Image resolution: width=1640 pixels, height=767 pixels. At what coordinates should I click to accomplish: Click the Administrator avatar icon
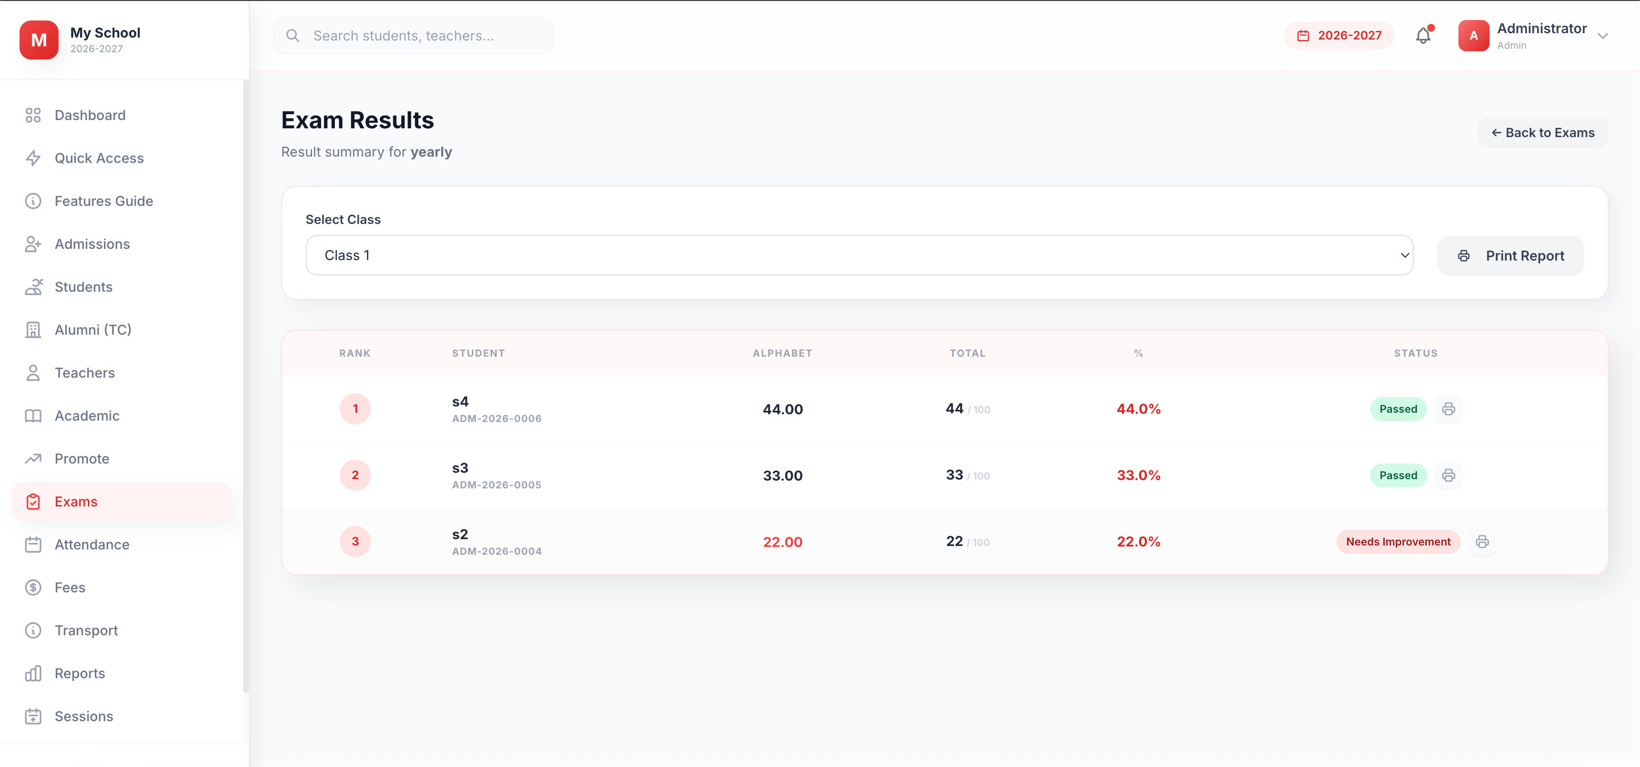coord(1473,36)
